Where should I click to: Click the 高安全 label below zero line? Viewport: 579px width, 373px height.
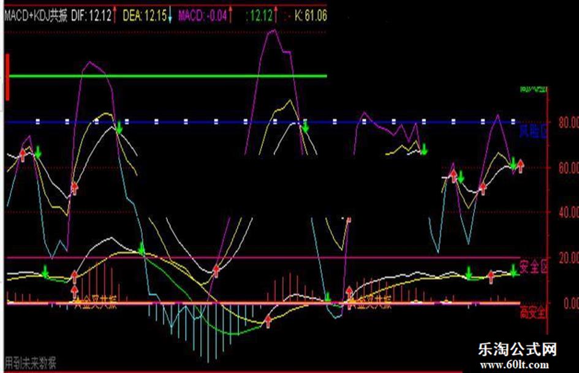(x=532, y=313)
